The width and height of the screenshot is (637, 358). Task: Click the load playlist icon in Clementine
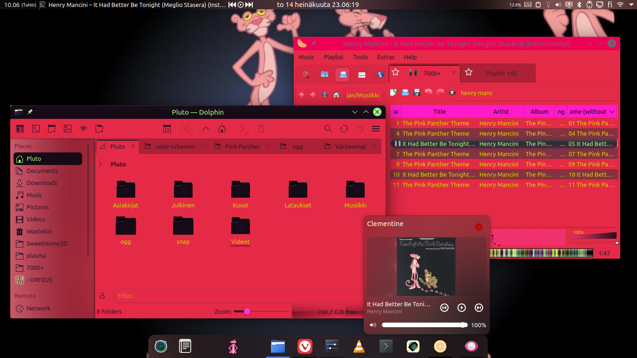(x=405, y=92)
